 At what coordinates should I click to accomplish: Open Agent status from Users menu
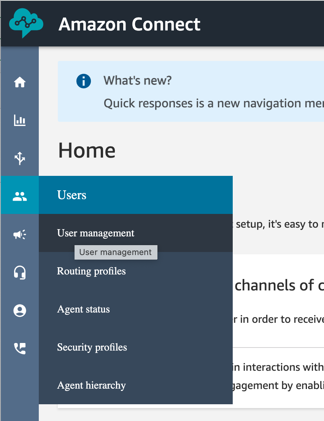click(x=136, y=309)
